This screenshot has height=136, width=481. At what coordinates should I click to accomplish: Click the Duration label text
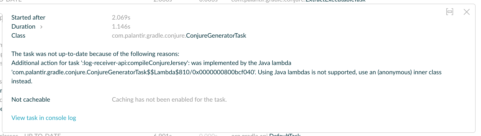23,27
